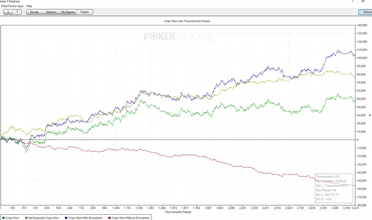Image resolution: width=372 pixels, height=220 pixels.
Task: Open the PokerTracker Apps menu
Action: (12, 6)
